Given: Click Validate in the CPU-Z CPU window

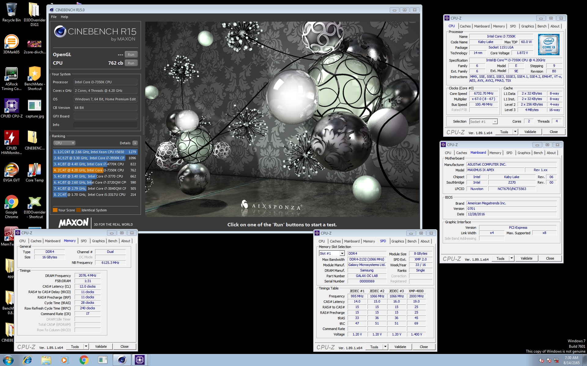Looking at the screenshot, I should tap(530, 132).
